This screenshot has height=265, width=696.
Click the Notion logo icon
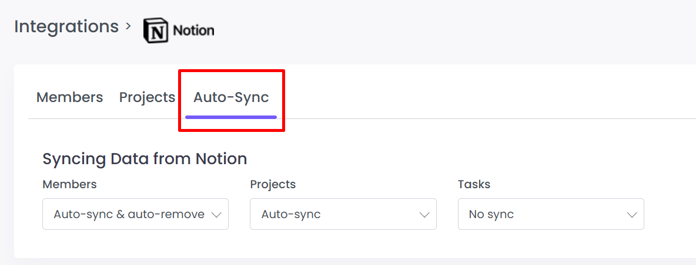pyautogui.click(x=156, y=30)
